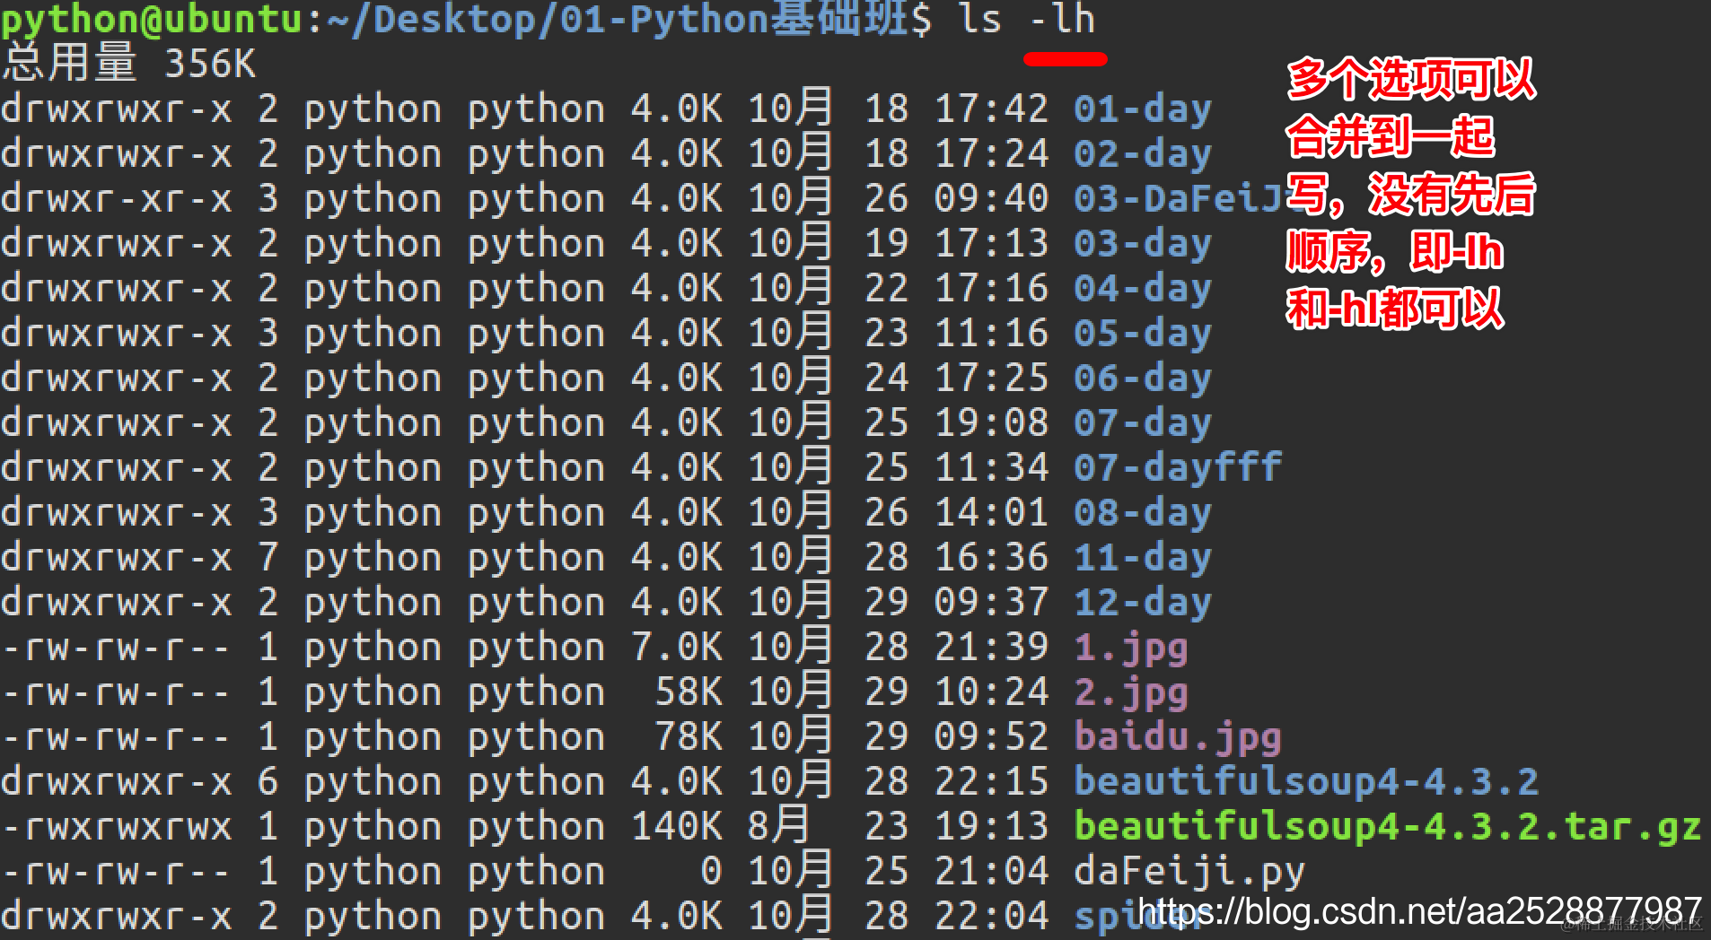Select the daFeiji.py file name

[1189, 873]
